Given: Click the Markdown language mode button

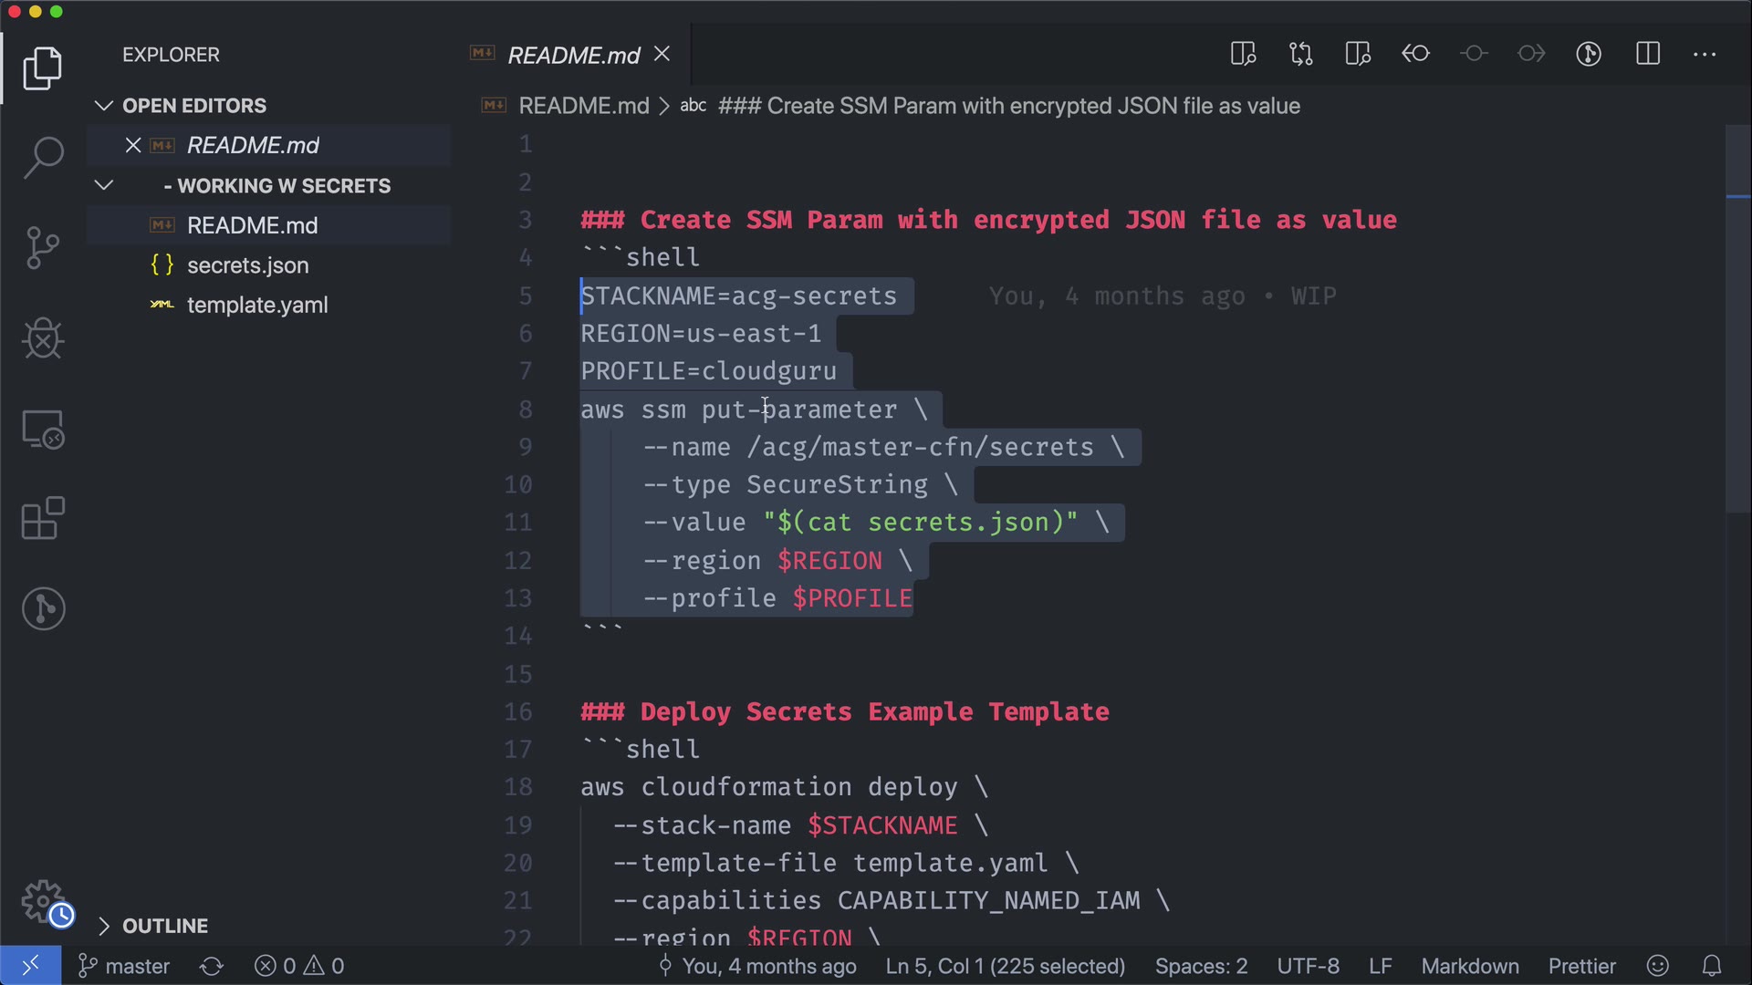Looking at the screenshot, I should tap(1469, 966).
